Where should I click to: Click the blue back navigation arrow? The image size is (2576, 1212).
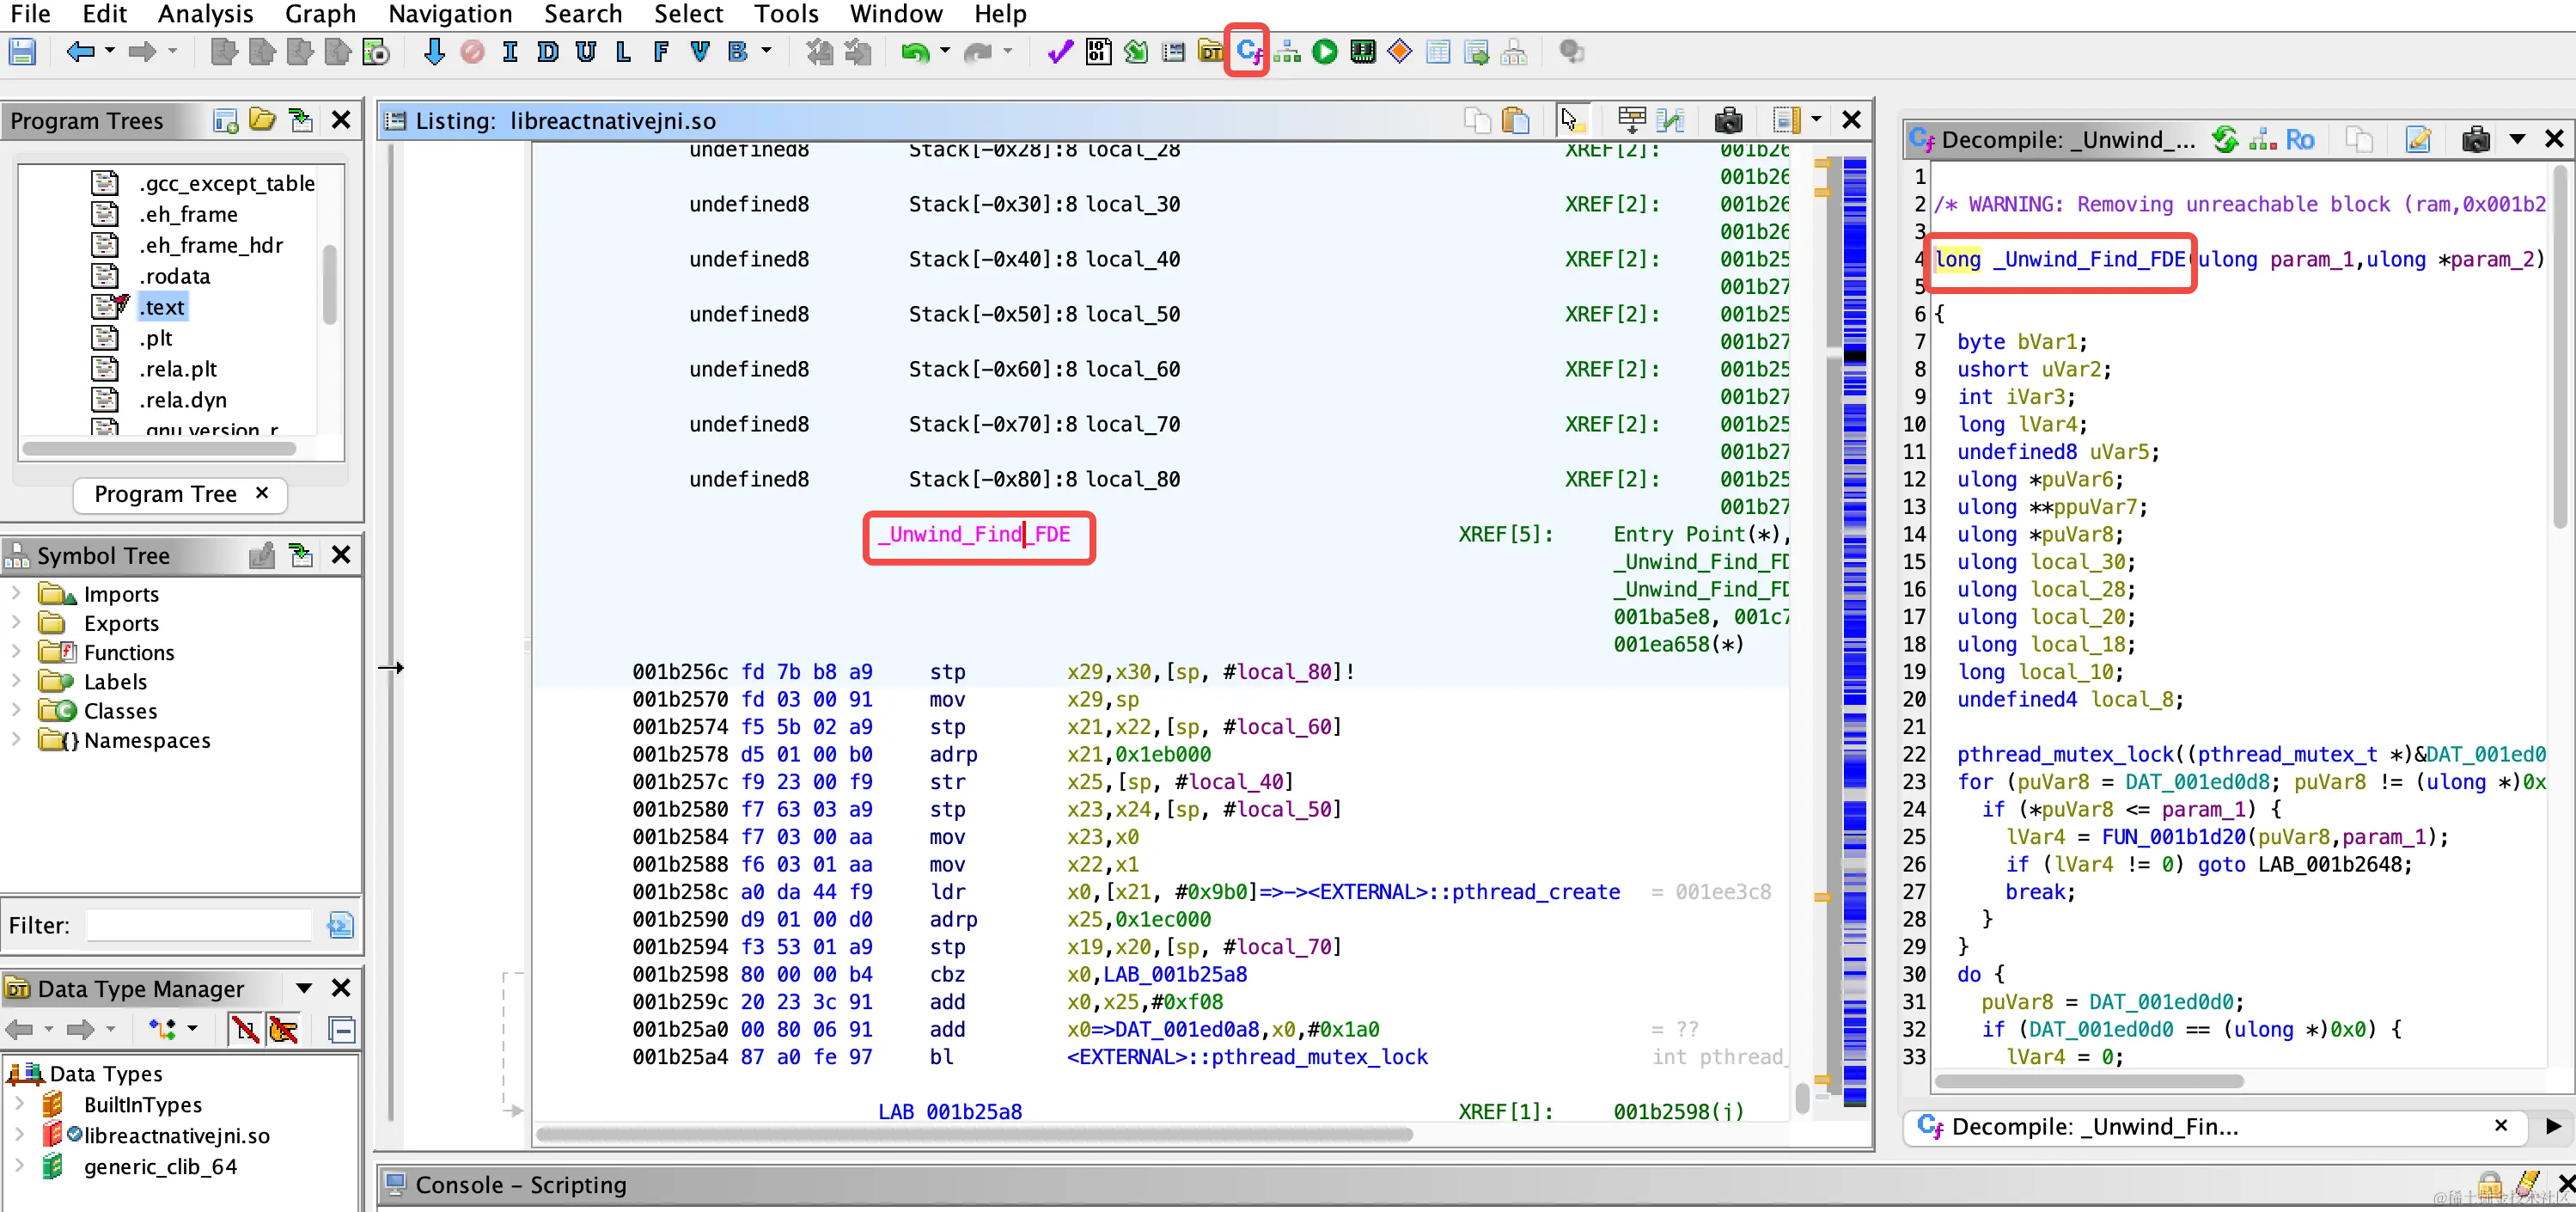(80, 52)
